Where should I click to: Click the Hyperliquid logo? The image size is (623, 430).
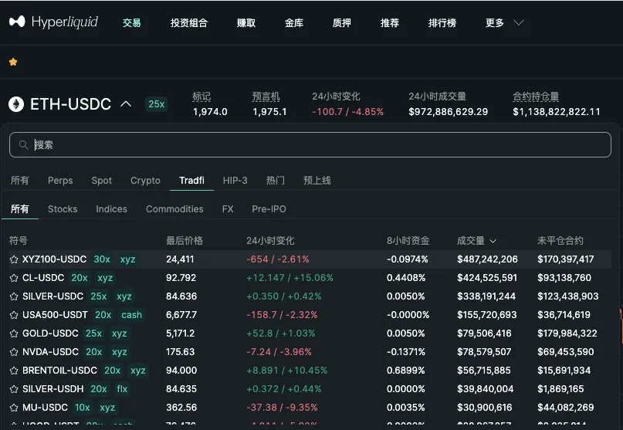[53, 22]
